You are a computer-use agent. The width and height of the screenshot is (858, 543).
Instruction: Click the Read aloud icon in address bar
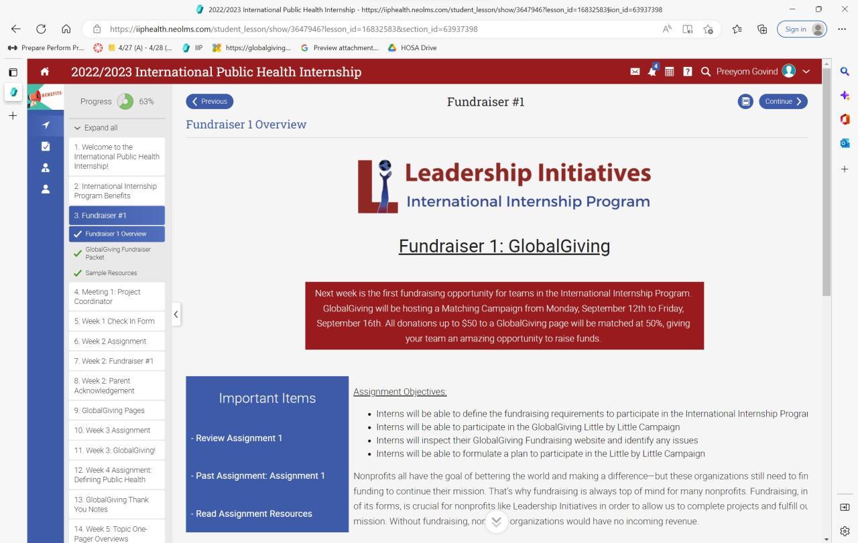667,29
